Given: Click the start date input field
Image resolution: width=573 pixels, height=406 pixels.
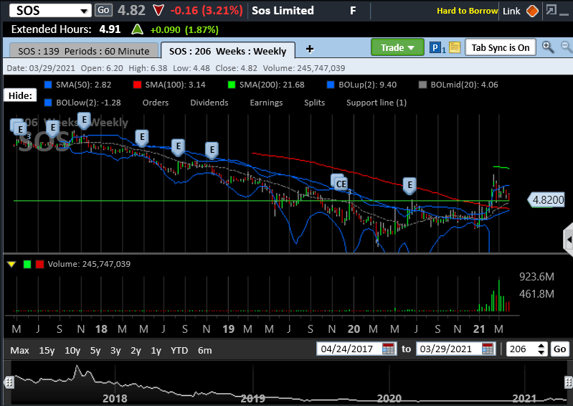Looking at the screenshot, I should 349,349.
